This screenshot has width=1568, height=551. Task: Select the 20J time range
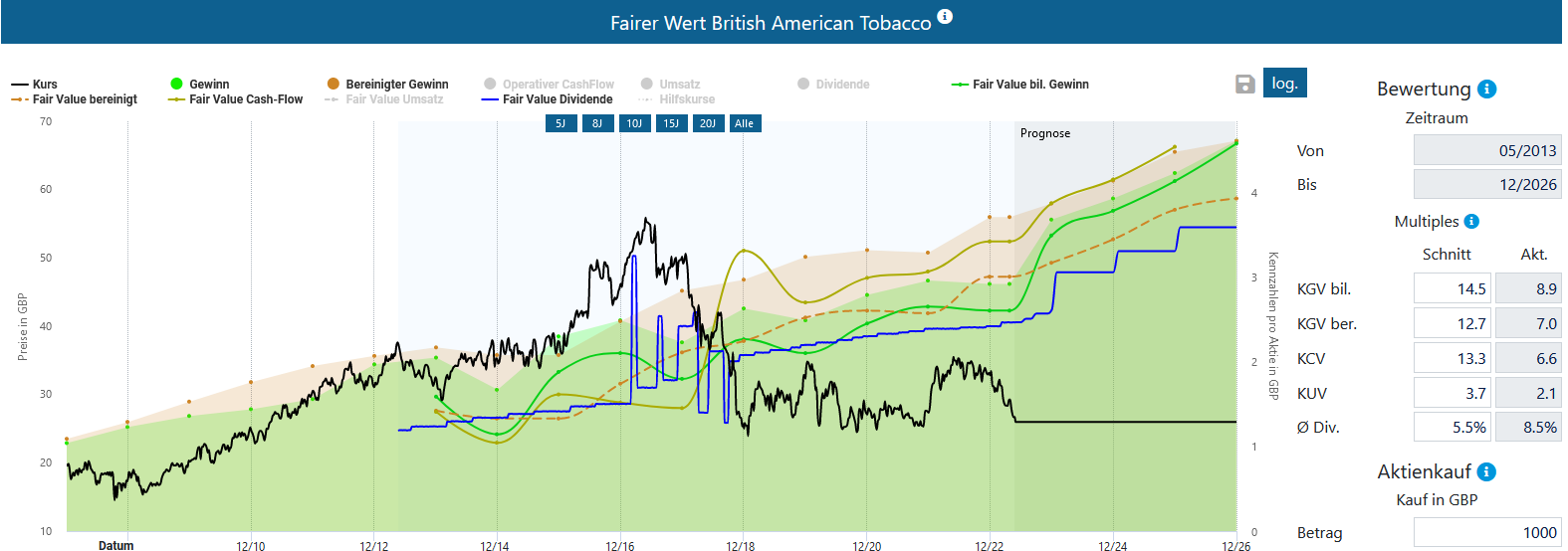point(708,123)
